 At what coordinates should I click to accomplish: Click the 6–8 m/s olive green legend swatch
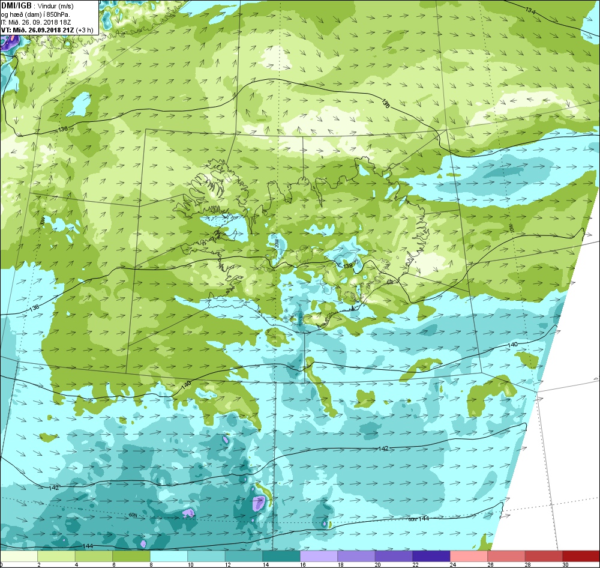pyautogui.click(x=131, y=556)
